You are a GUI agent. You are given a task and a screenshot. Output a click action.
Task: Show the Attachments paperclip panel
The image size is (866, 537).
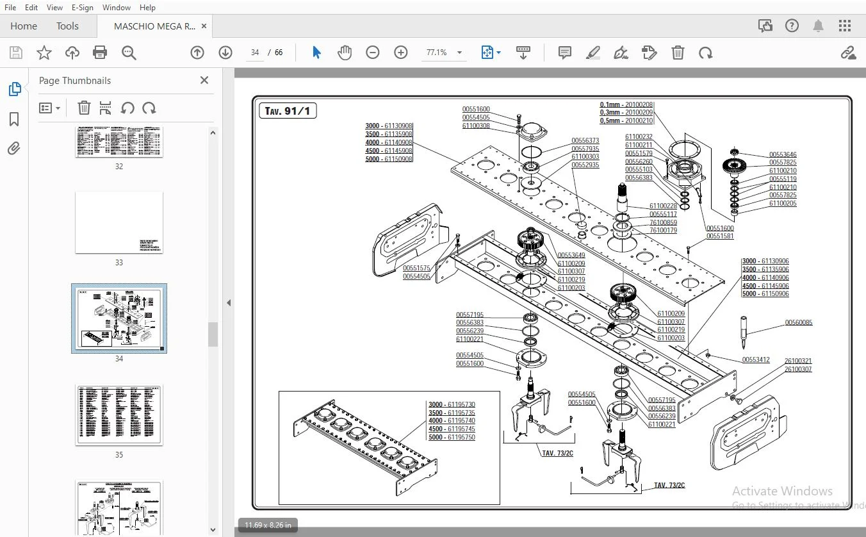tap(14, 149)
